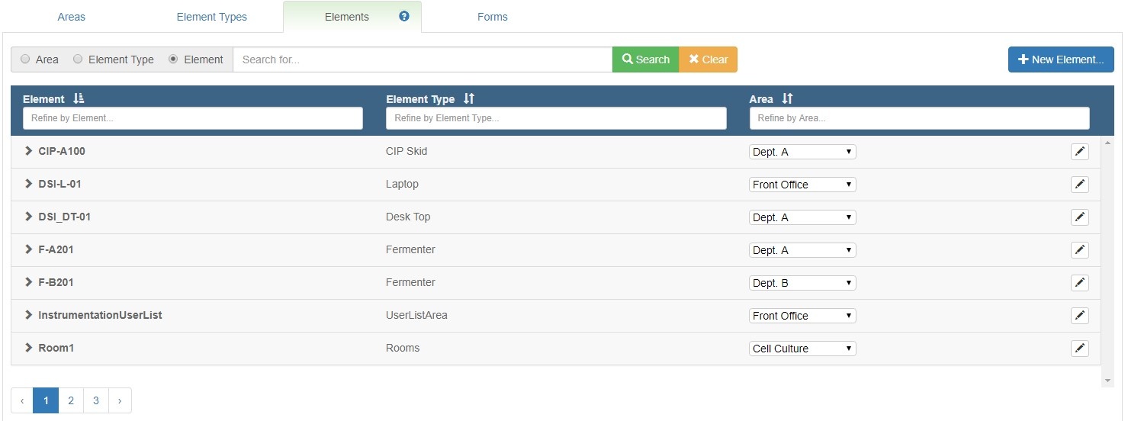Click the Laptop element type cell
Screen dimensions: 1128x421
pyautogui.click(x=402, y=184)
